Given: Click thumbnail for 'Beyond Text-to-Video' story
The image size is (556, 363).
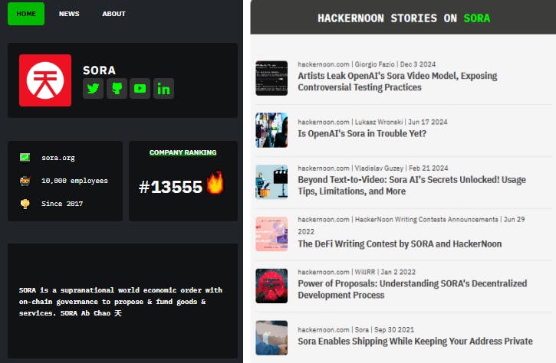Looking at the screenshot, I should point(271,182).
